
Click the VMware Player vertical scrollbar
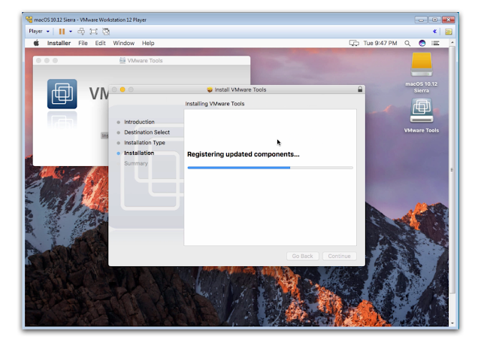[452, 170]
